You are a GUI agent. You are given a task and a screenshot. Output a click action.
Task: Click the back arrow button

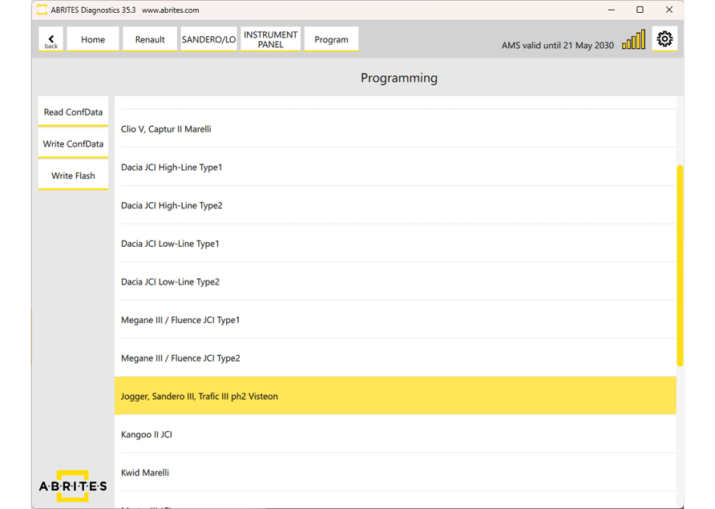click(x=51, y=39)
